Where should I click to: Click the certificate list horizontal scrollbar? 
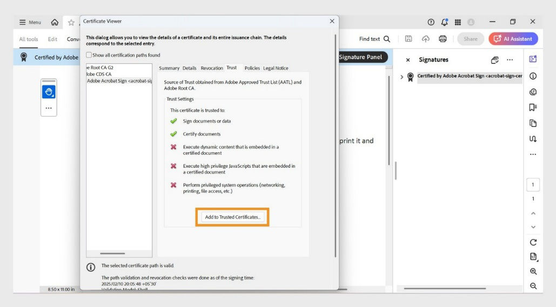pos(112,254)
